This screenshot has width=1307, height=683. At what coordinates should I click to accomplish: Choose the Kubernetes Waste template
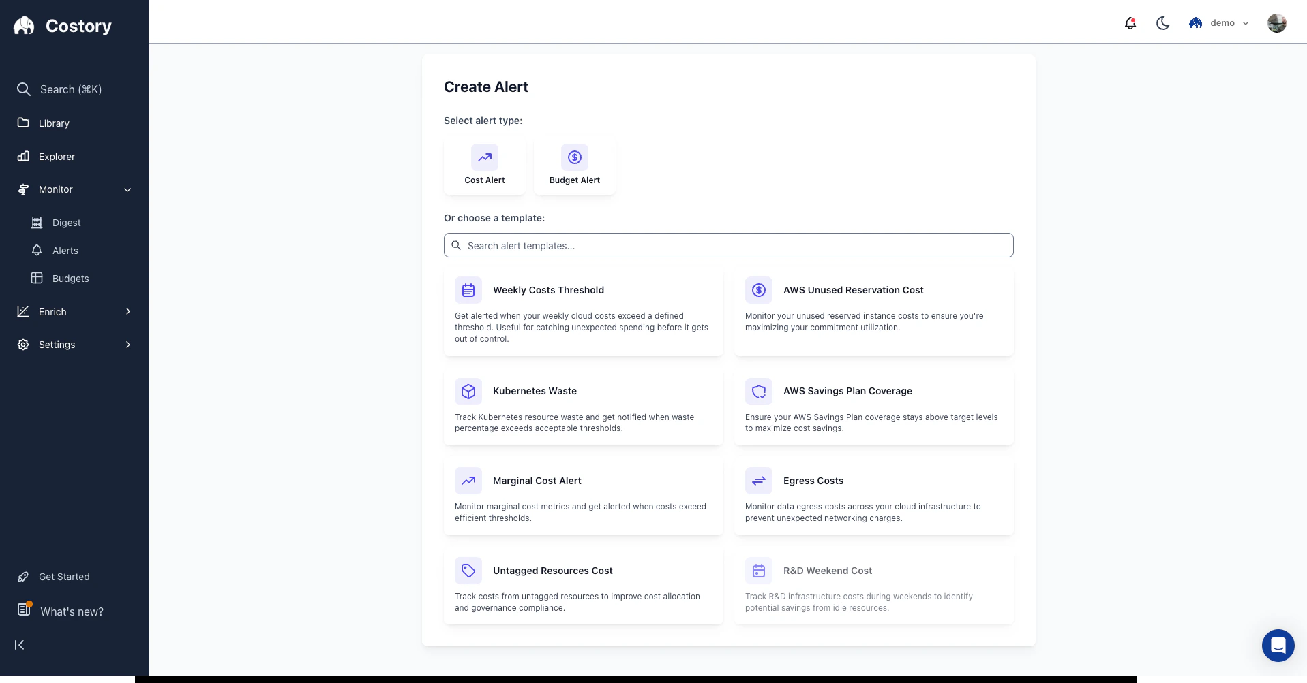[582, 407]
